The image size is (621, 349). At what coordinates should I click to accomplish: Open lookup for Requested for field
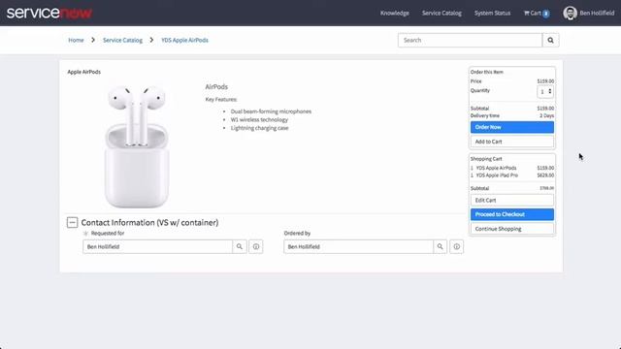240,246
